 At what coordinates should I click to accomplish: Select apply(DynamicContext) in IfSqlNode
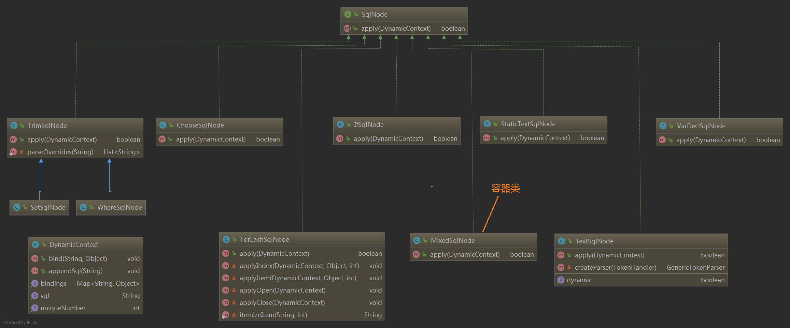click(389, 138)
